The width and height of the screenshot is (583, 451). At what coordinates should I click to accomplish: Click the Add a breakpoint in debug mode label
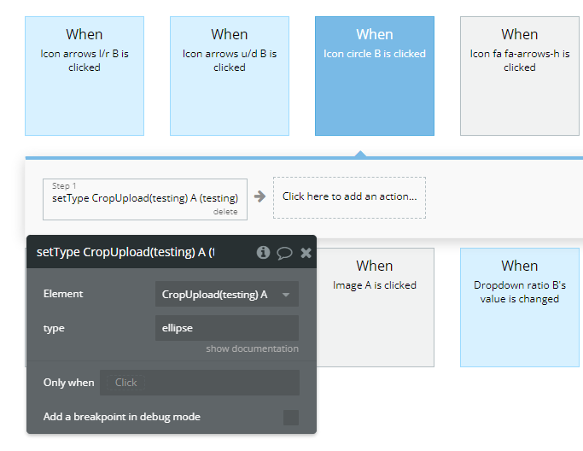point(122,417)
